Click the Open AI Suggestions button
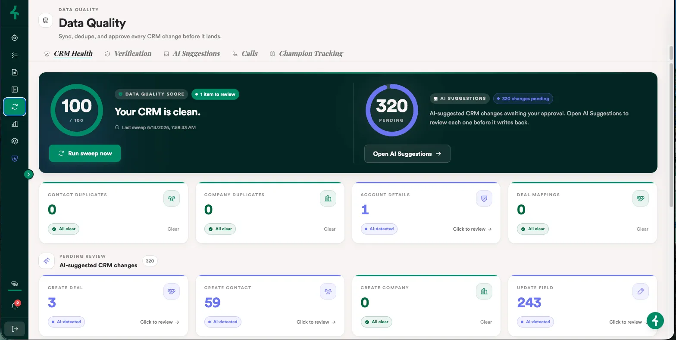 coord(407,154)
